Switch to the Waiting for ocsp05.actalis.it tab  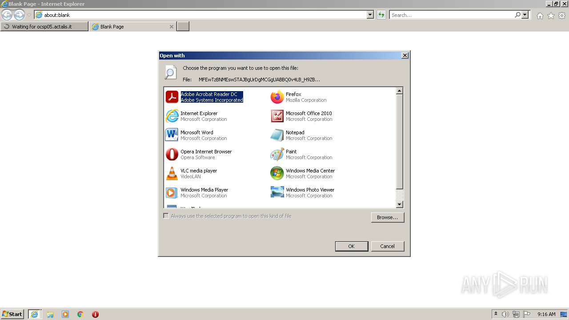(44, 27)
